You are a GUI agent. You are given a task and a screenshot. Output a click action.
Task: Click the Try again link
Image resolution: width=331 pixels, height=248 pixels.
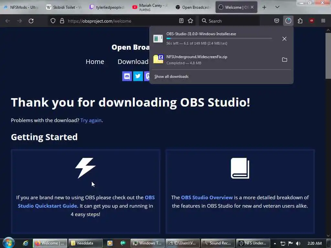click(91, 120)
